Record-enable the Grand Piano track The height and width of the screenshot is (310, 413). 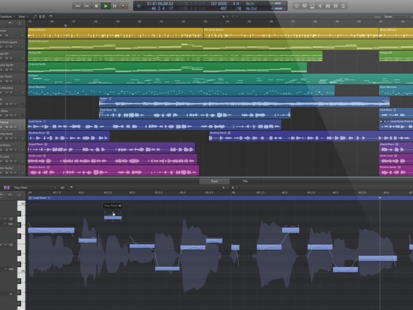11,150
